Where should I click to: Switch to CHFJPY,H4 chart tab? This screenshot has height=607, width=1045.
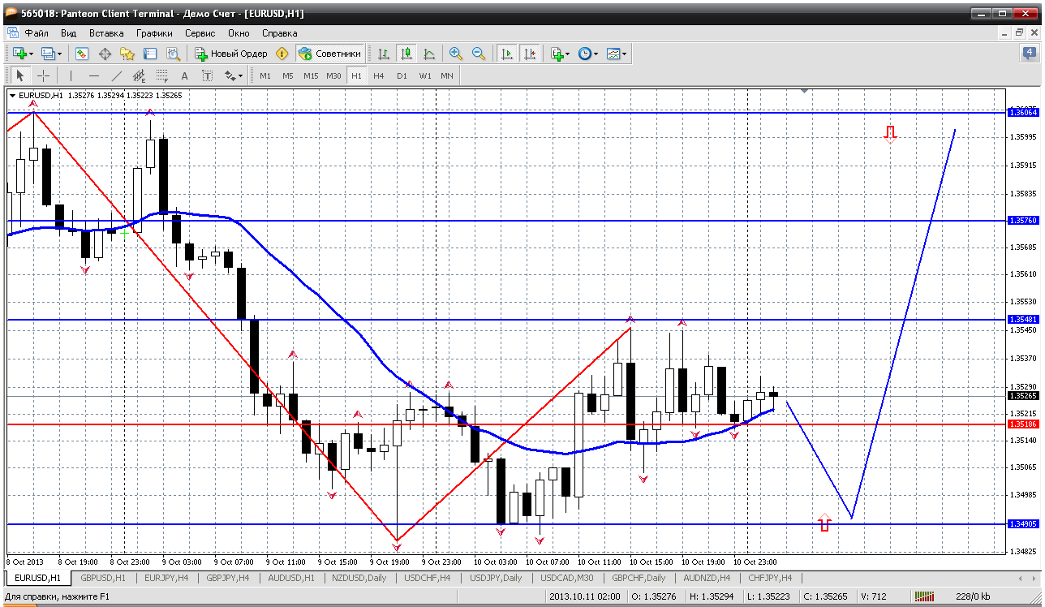click(x=771, y=578)
